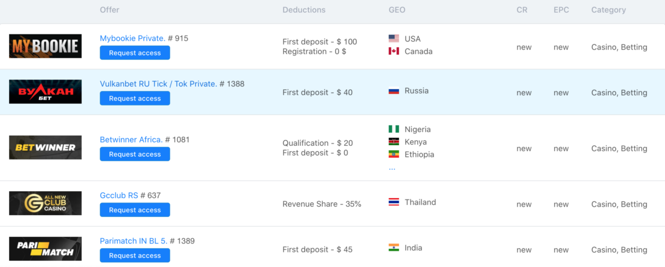Click the India flag icon

(x=394, y=248)
